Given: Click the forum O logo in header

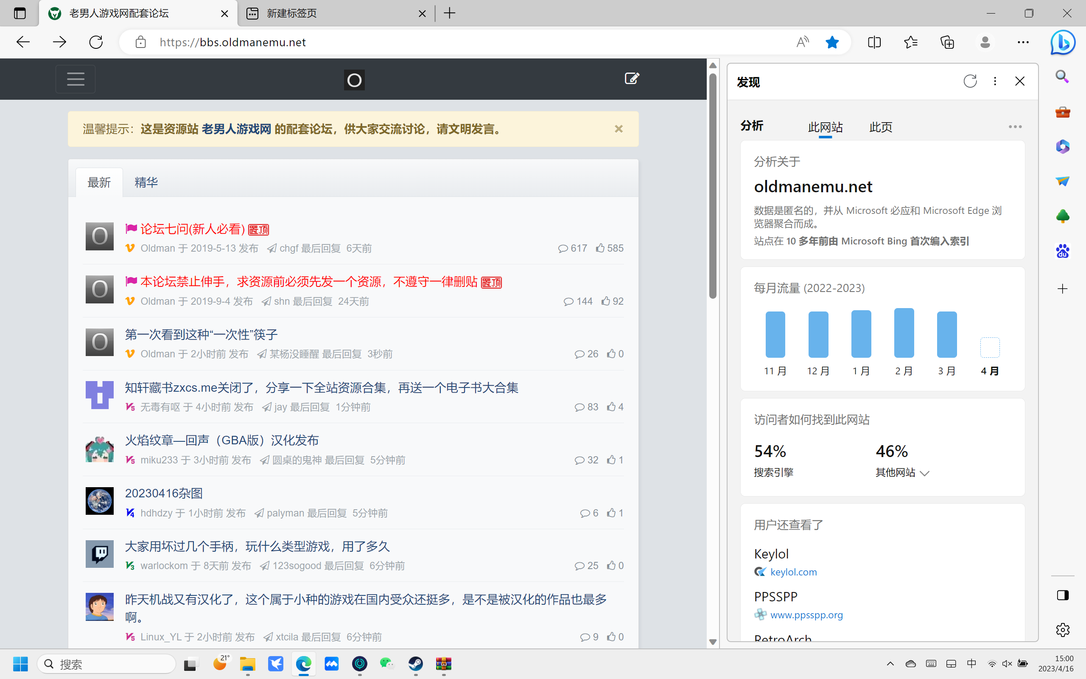Looking at the screenshot, I should pyautogui.click(x=354, y=80).
